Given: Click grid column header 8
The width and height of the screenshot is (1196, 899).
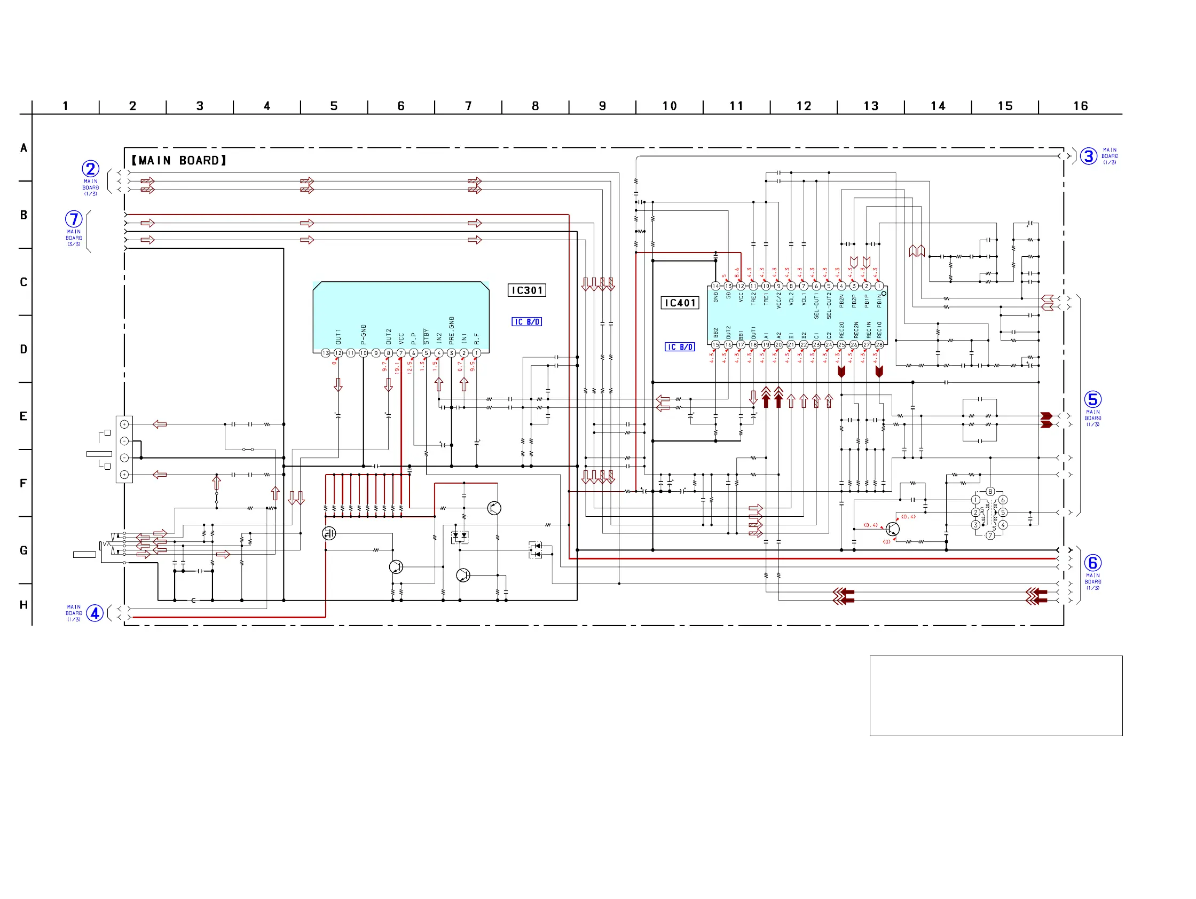Looking at the screenshot, I should (536, 106).
